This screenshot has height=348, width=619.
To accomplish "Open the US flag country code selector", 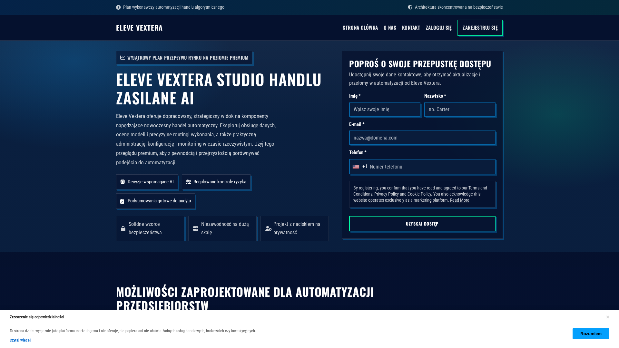I will pyautogui.click(x=356, y=167).
